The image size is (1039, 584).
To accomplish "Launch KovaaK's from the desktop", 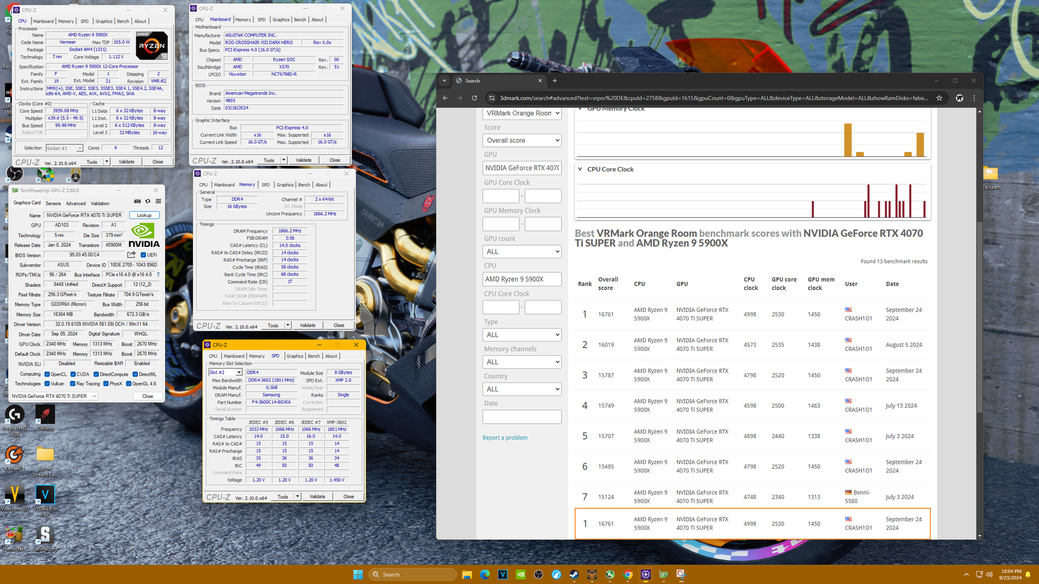I will (15, 459).
